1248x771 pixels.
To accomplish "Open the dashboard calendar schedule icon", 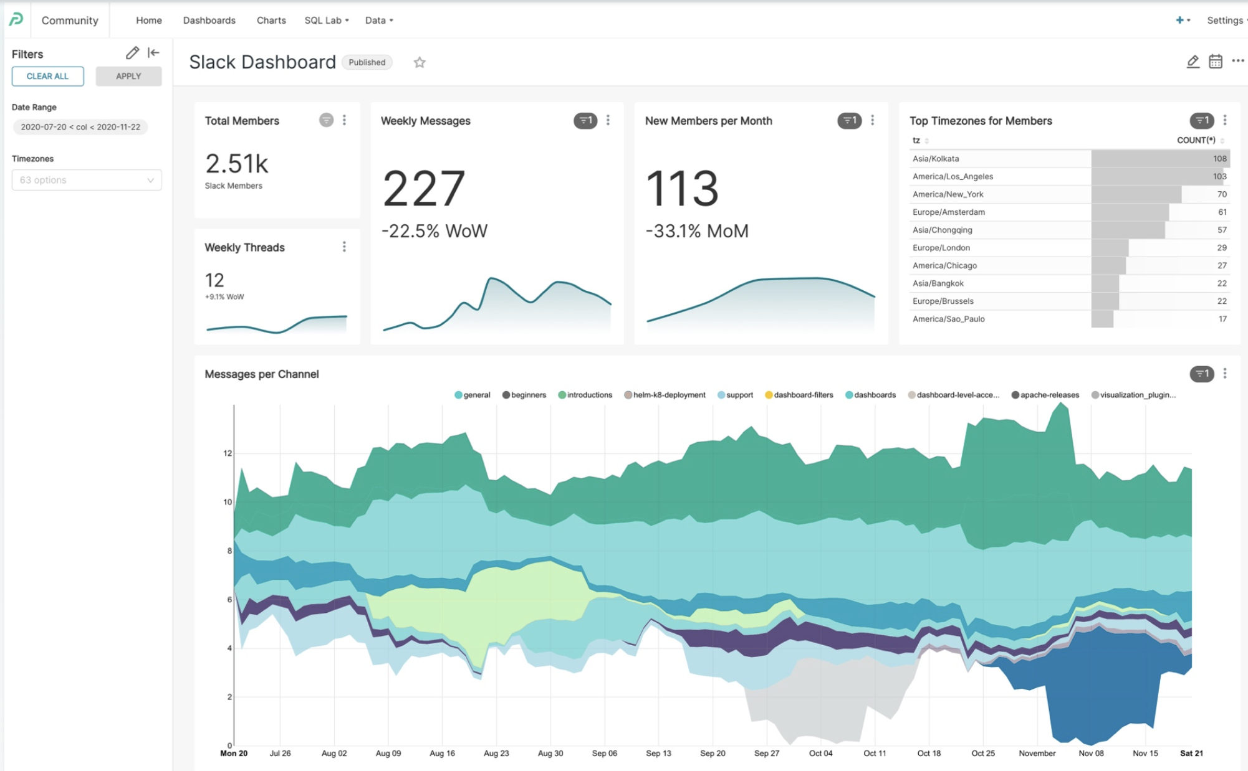I will [x=1215, y=61].
